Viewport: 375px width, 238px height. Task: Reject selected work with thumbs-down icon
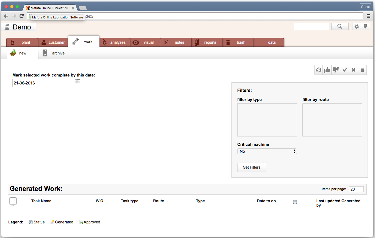click(336, 70)
